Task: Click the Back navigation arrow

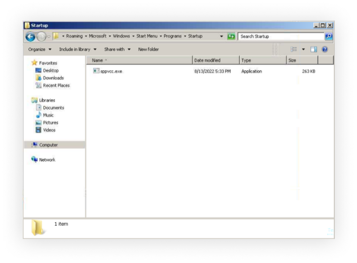Action: click(x=31, y=36)
